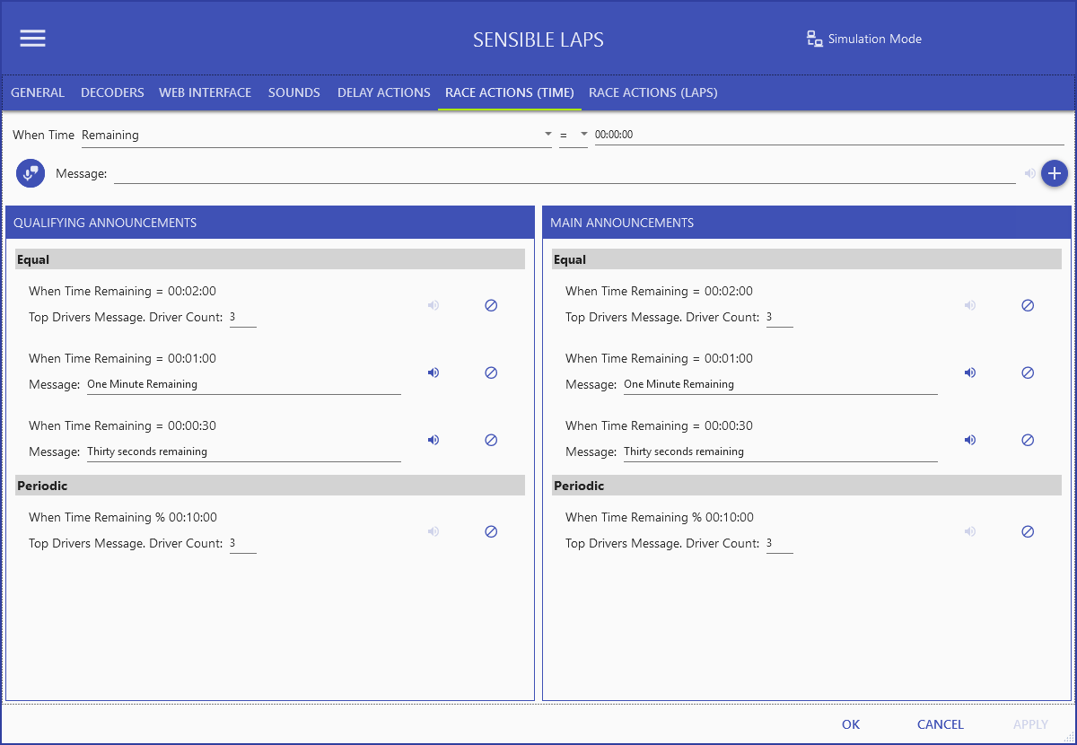Click Qualifying Announcements panel header

pyautogui.click(x=270, y=223)
